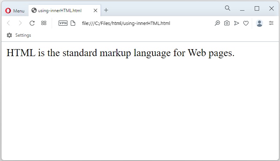This screenshot has width=280, height=161.
Task: Bookmark this page with the heart icon
Action: coord(246,23)
